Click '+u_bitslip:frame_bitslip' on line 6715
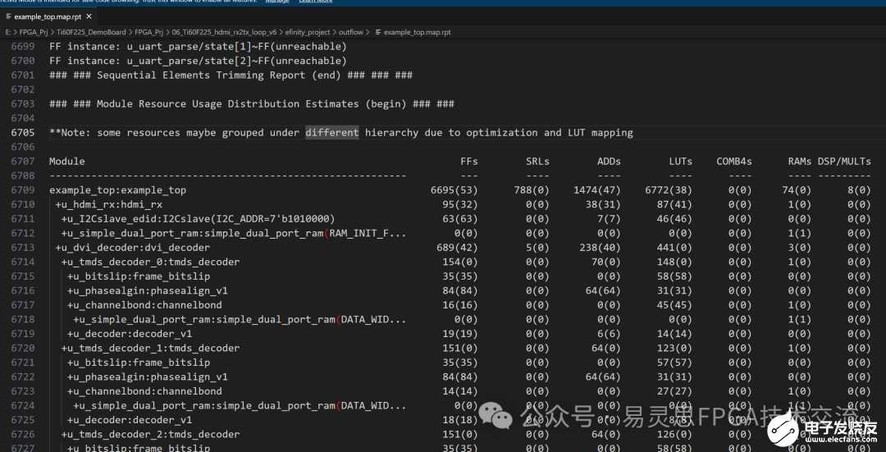Screen dimensions: 886x452 pyautogui.click(x=139, y=276)
